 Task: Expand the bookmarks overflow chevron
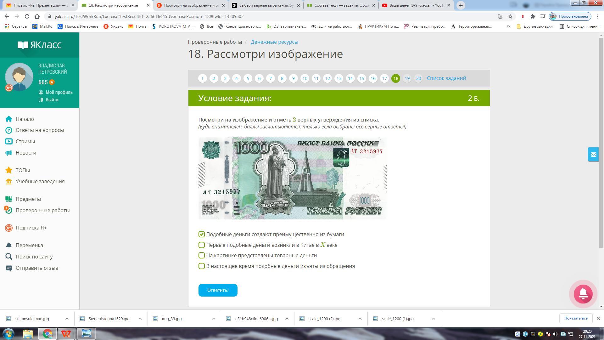508,26
